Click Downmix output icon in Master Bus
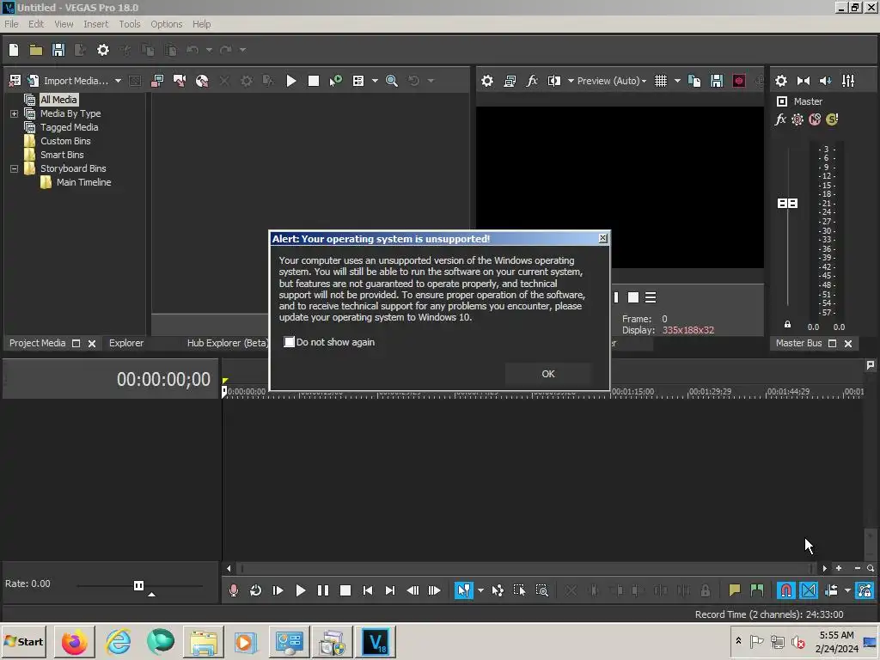Viewport: 880px width, 660px height. tap(804, 81)
